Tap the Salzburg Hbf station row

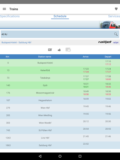pos(60,145)
